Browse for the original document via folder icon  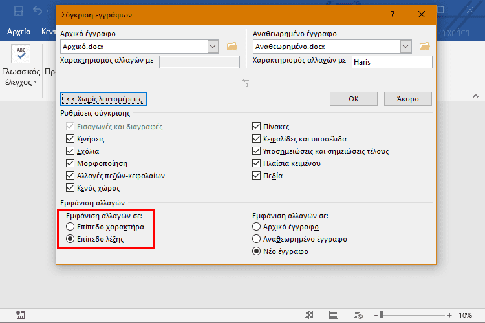[232, 47]
